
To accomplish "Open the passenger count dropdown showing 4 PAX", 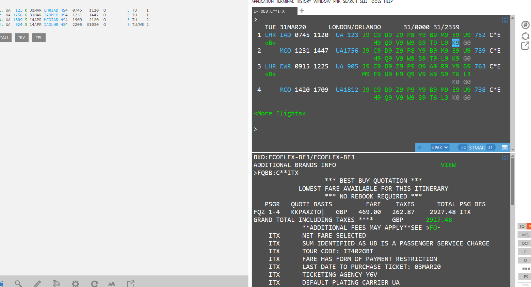I will pos(440,147).
